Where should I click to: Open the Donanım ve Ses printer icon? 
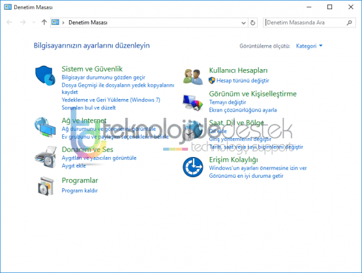coord(46,157)
